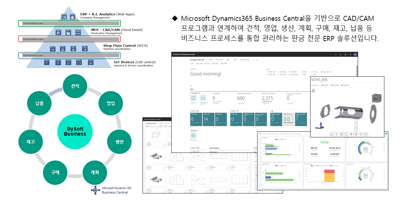Click select arrow icon in 3D viewer toolbar
This screenshot has height=200, width=401.
pos(346,134)
